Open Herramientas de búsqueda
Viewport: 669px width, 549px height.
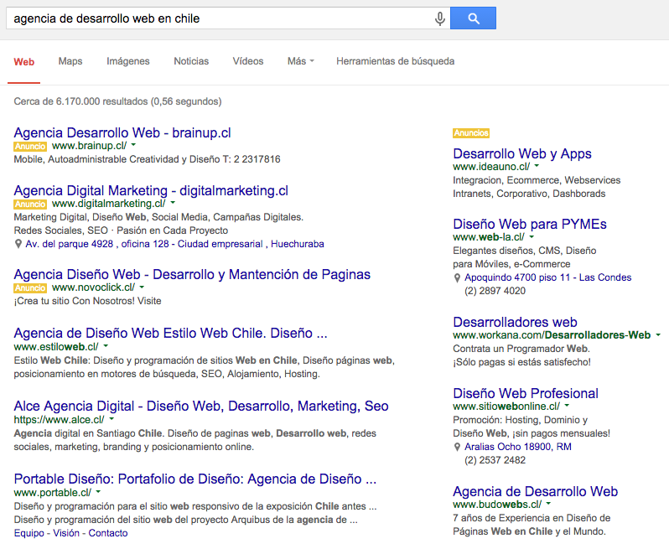(x=395, y=61)
